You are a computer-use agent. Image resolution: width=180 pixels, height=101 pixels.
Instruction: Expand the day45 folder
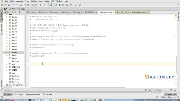(x=7, y=17)
